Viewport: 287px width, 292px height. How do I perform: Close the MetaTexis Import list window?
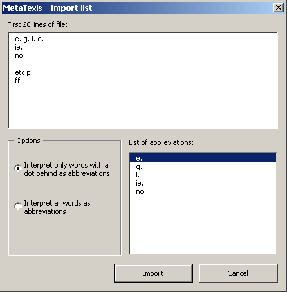[x=279, y=8]
